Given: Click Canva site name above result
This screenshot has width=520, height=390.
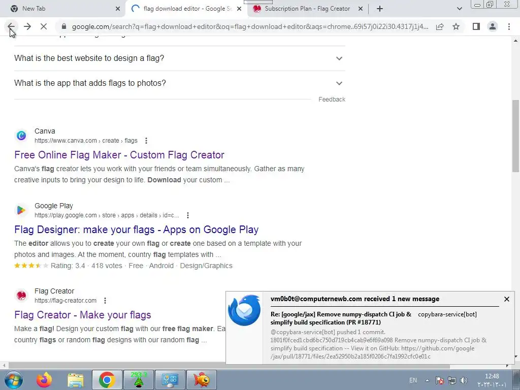Looking at the screenshot, I should coord(45,132).
